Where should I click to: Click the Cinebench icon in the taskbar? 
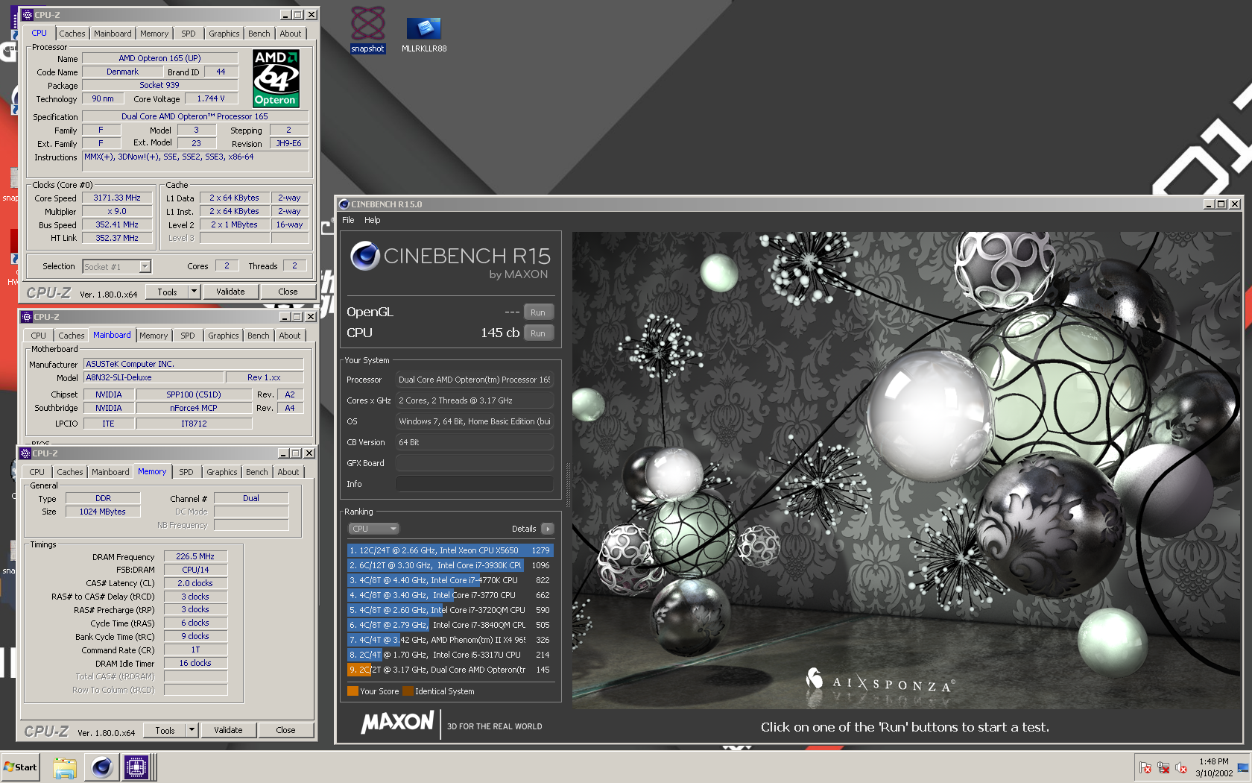pos(102,767)
